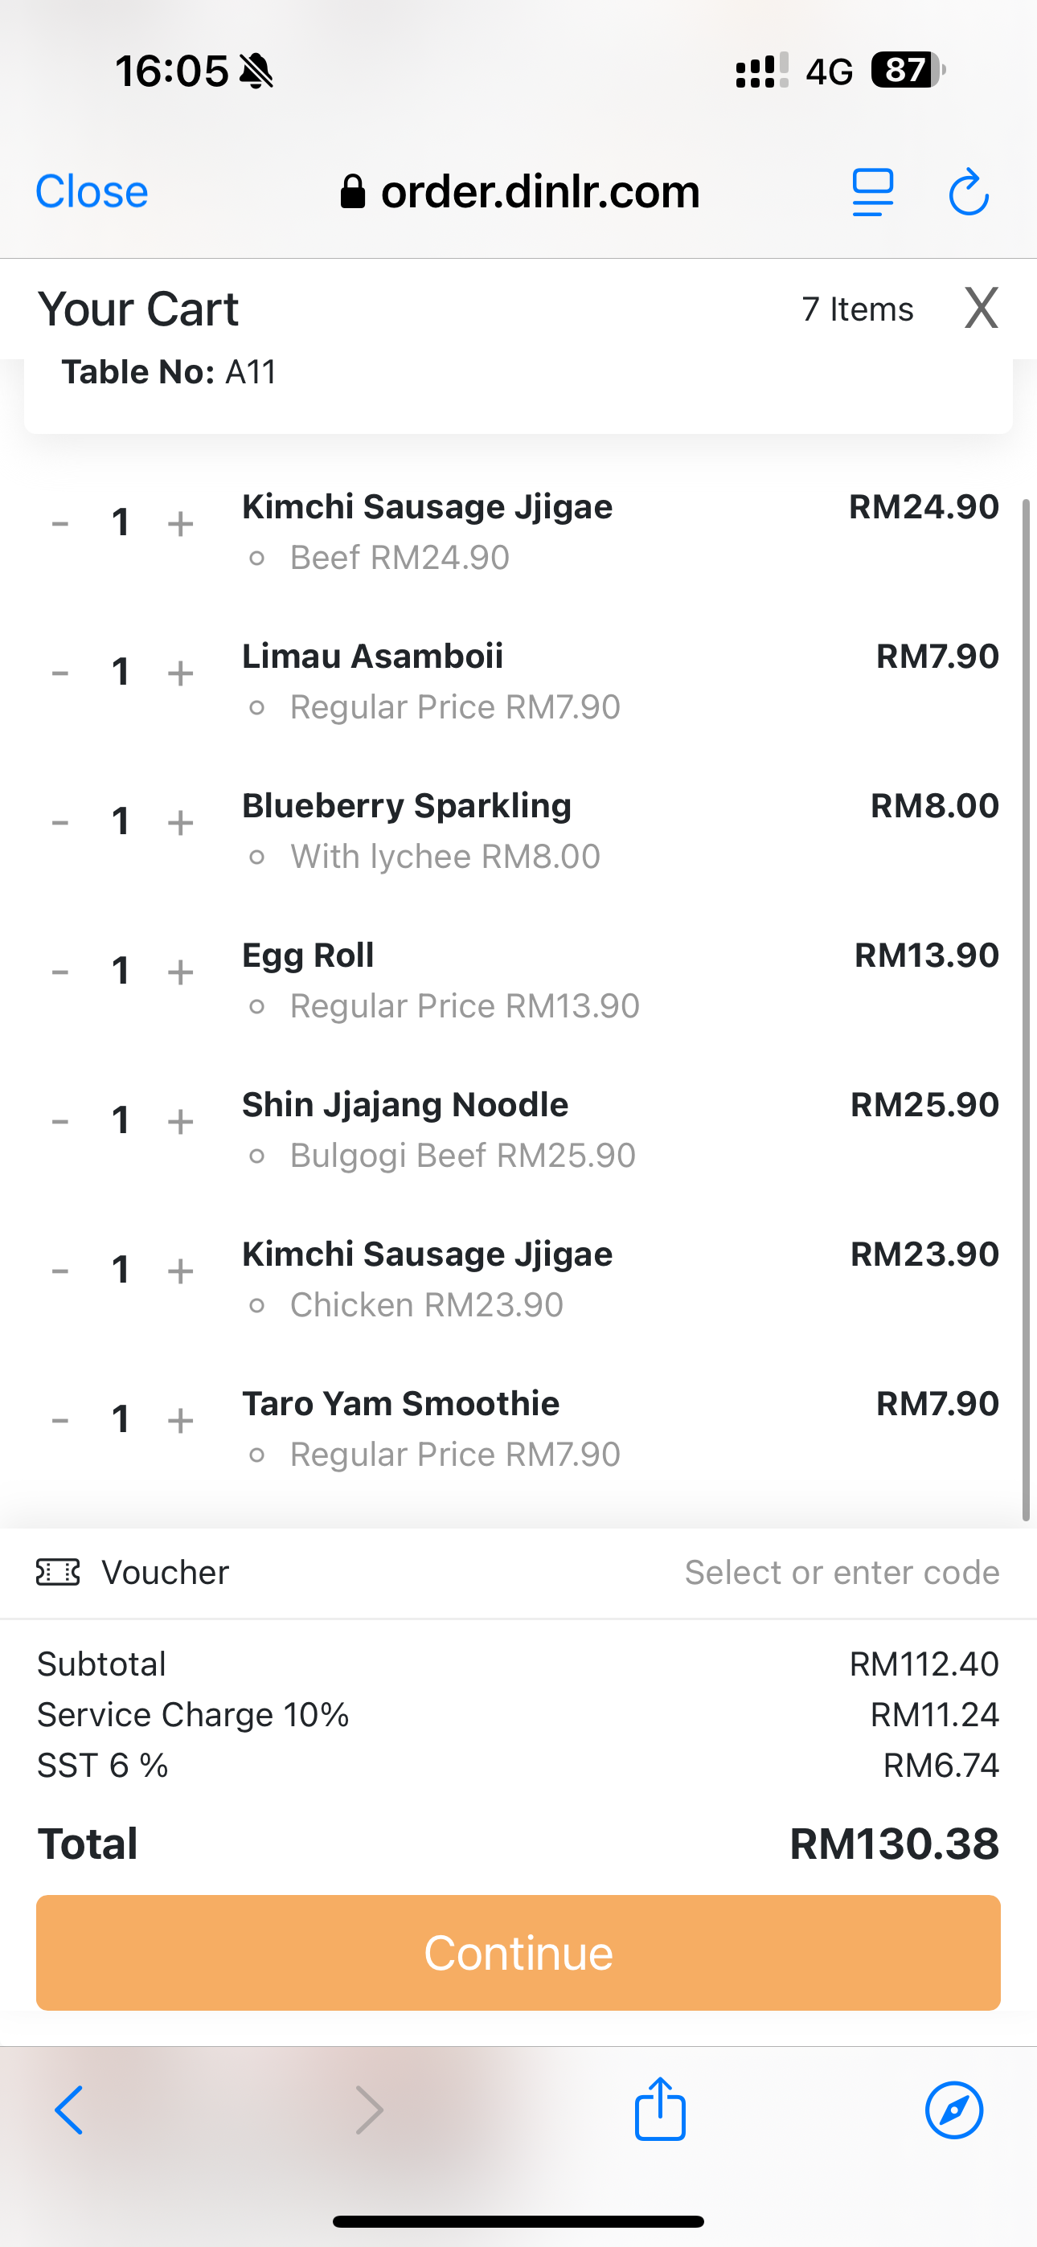
Task: Select the Egg Roll item name
Action: (x=308, y=956)
